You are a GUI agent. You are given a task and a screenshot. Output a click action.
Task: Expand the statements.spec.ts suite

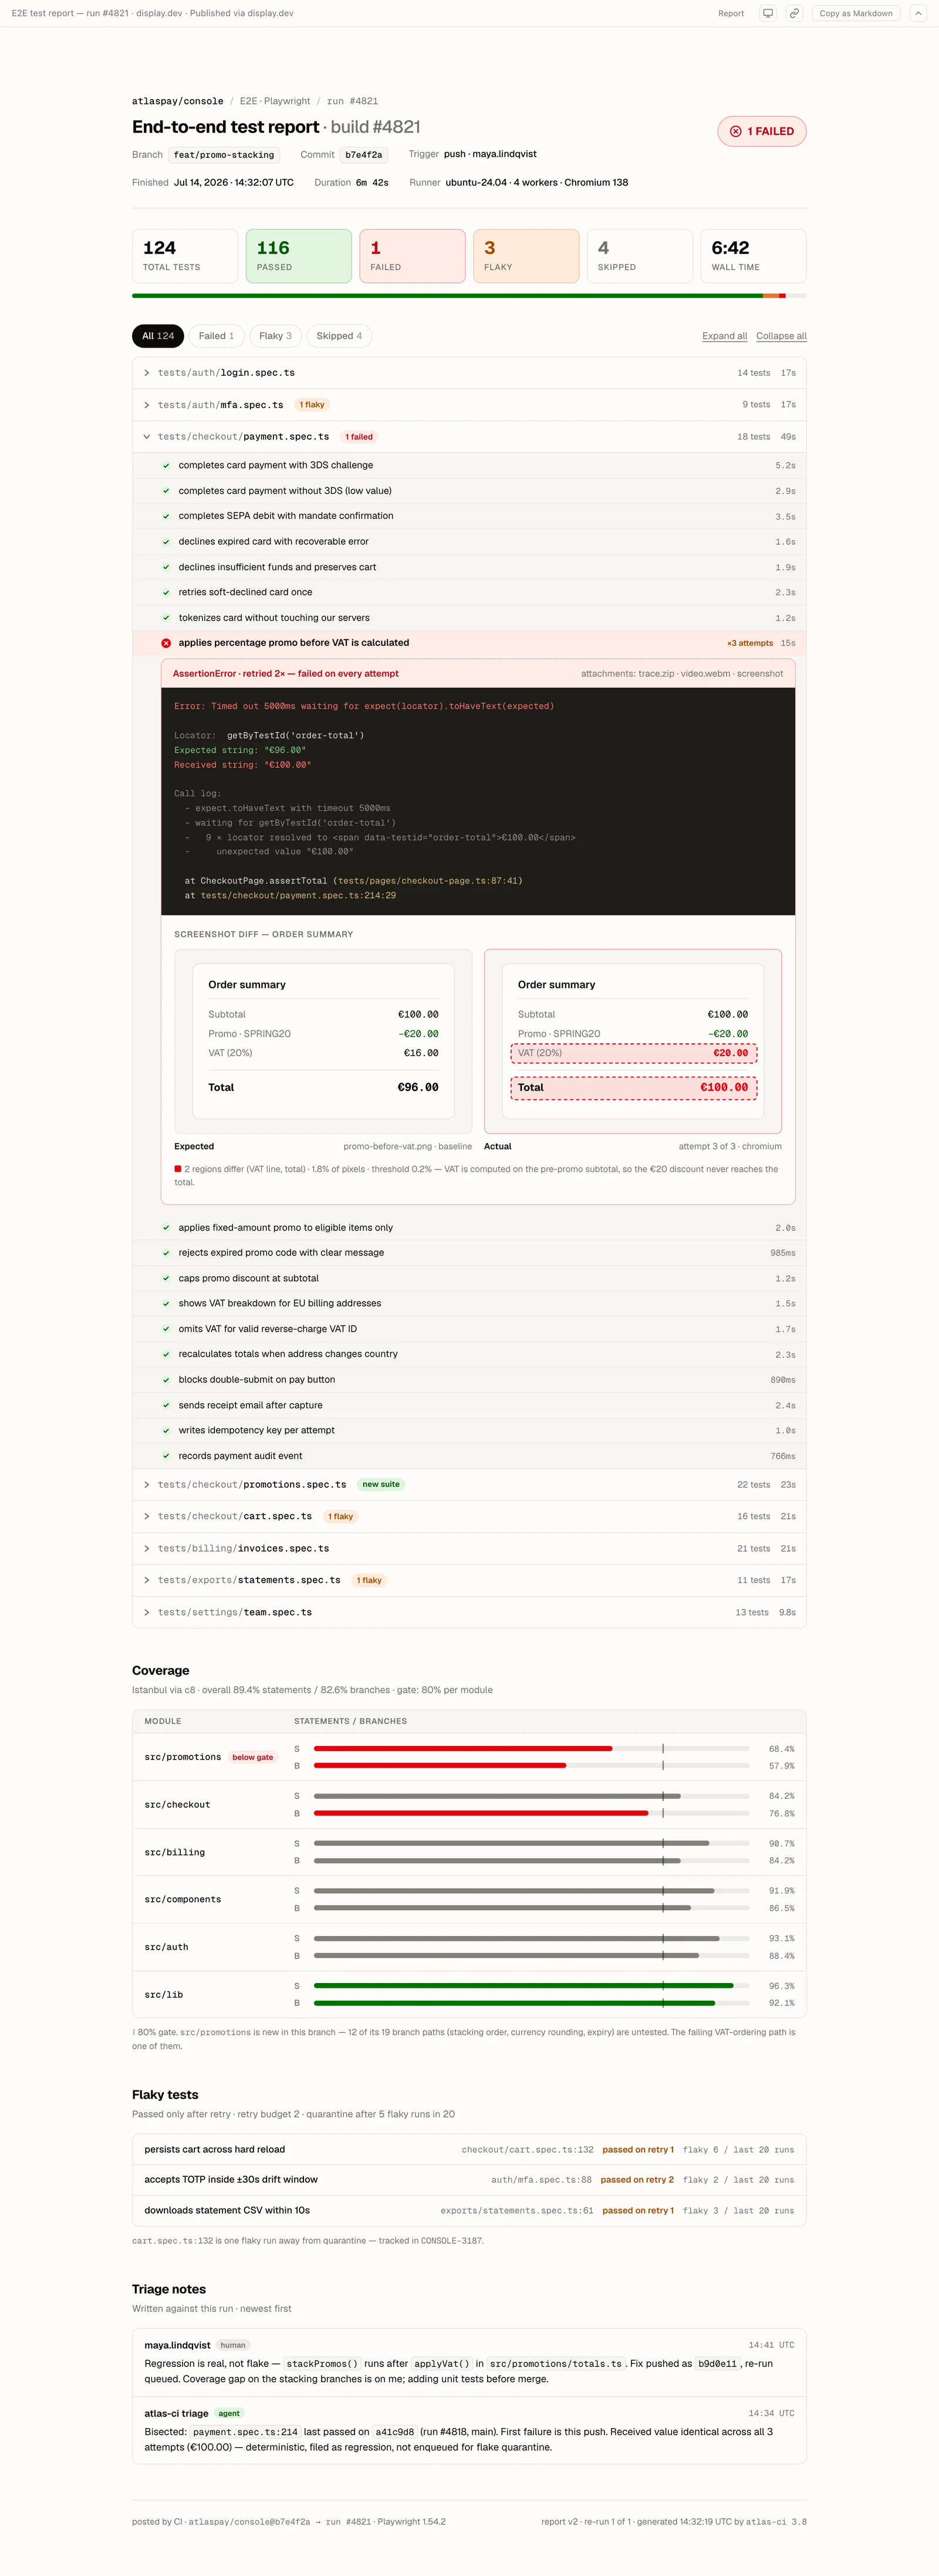click(469, 1581)
